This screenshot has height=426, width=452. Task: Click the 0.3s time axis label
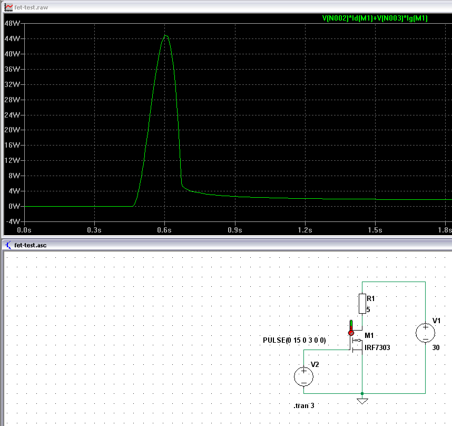(x=94, y=230)
